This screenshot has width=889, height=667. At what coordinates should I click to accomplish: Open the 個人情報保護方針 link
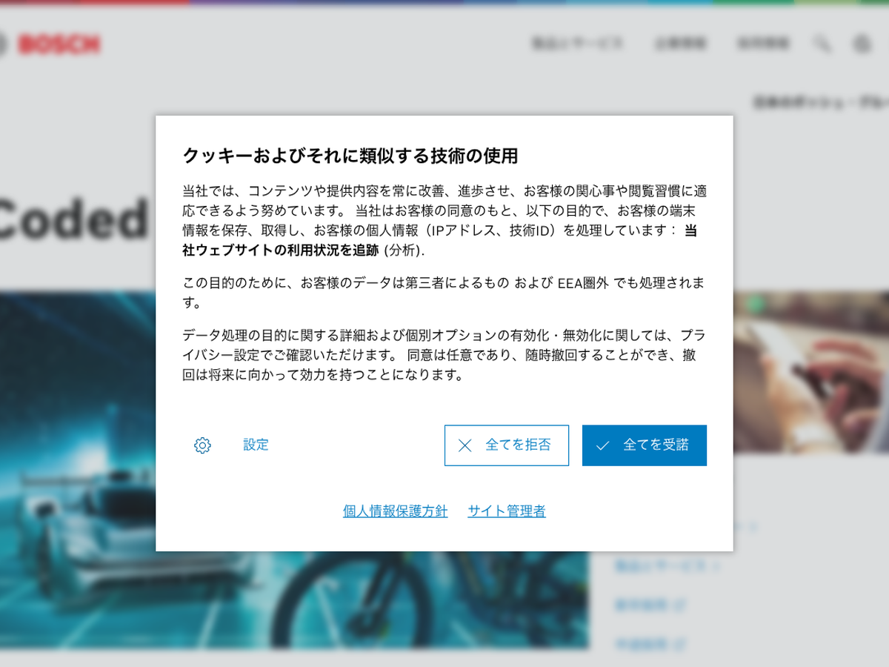(x=395, y=511)
